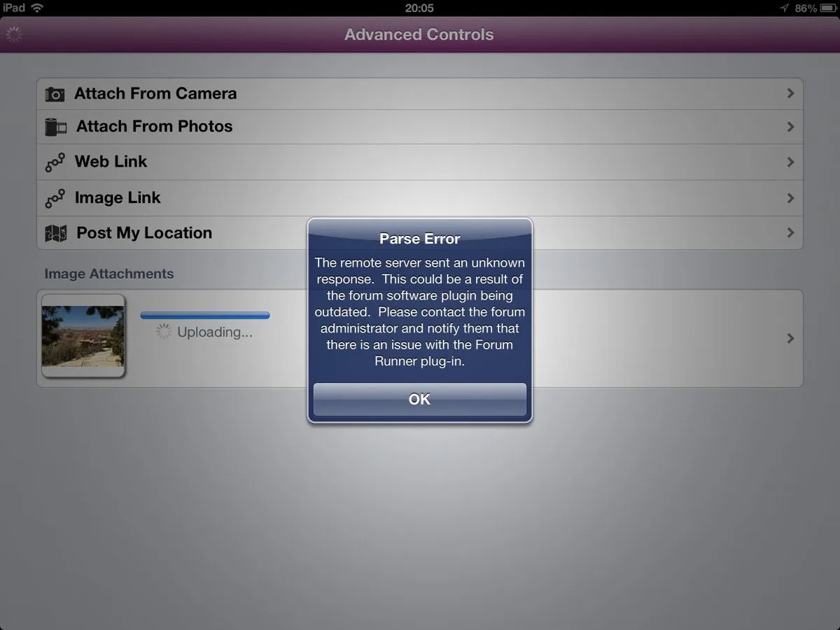This screenshot has width=840, height=630.
Task: Tap the map icon for Post My Location
Action: tap(56, 233)
